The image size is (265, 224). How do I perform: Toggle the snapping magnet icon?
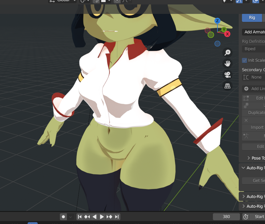point(96,1)
